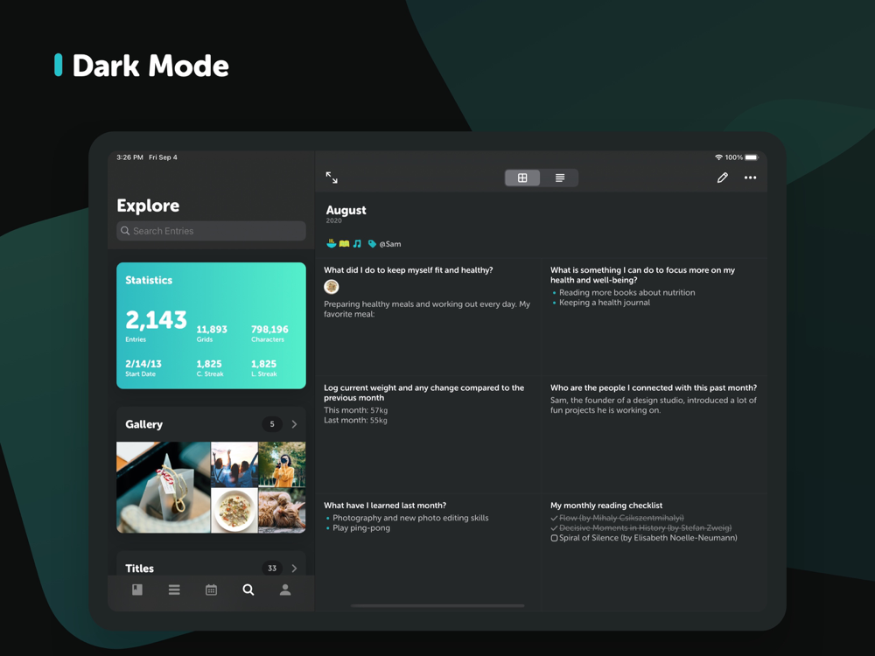Click the teal tag label icon
This screenshot has height=656, width=875.
372,244
